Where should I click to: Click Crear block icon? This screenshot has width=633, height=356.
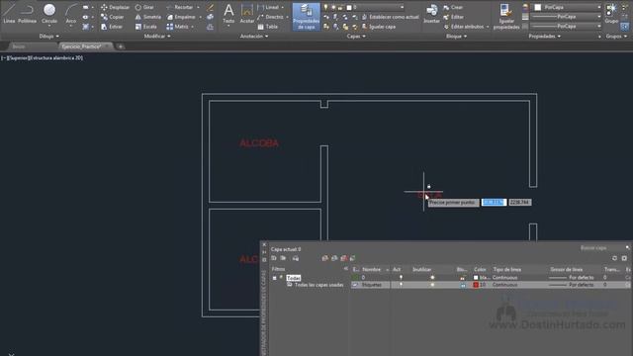coord(453,7)
